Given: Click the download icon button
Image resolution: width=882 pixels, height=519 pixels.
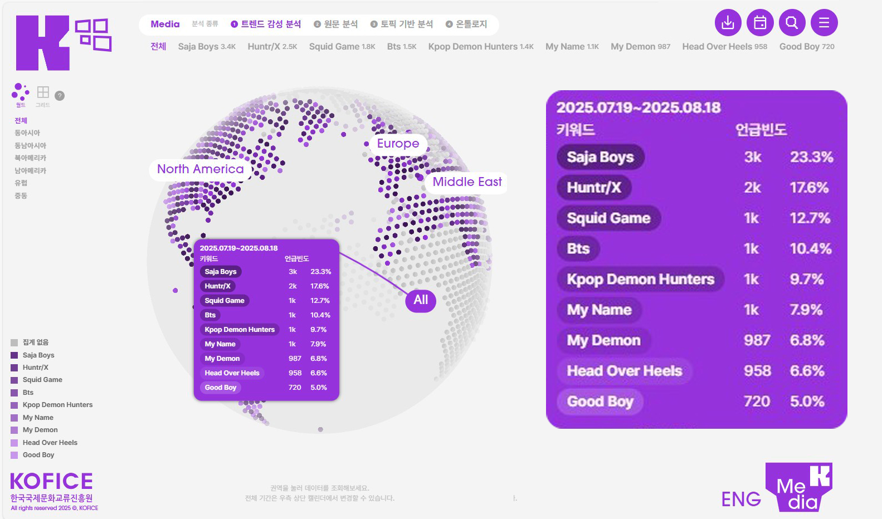Looking at the screenshot, I should click(728, 23).
